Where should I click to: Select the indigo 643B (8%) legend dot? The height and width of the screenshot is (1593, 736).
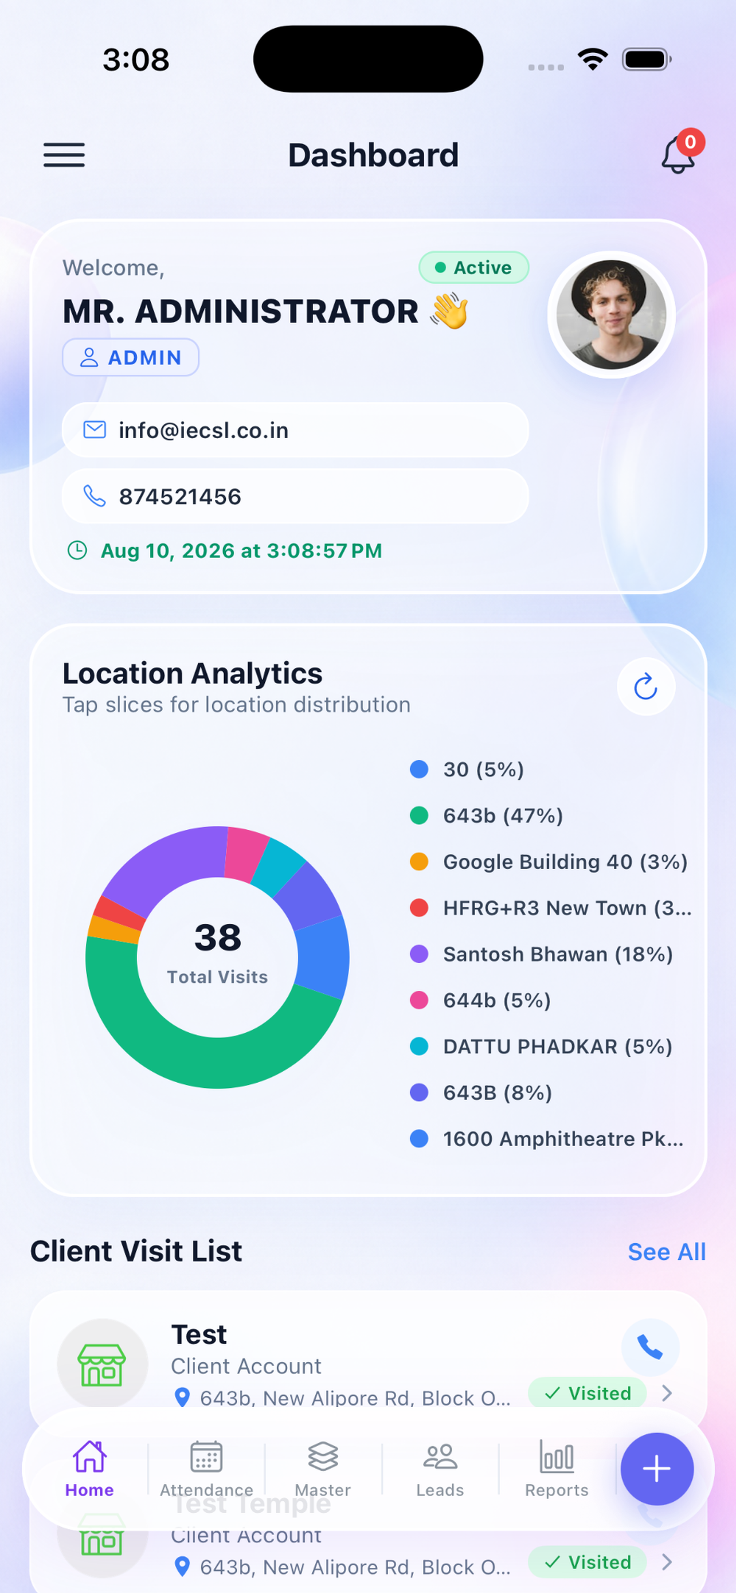(419, 1093)
